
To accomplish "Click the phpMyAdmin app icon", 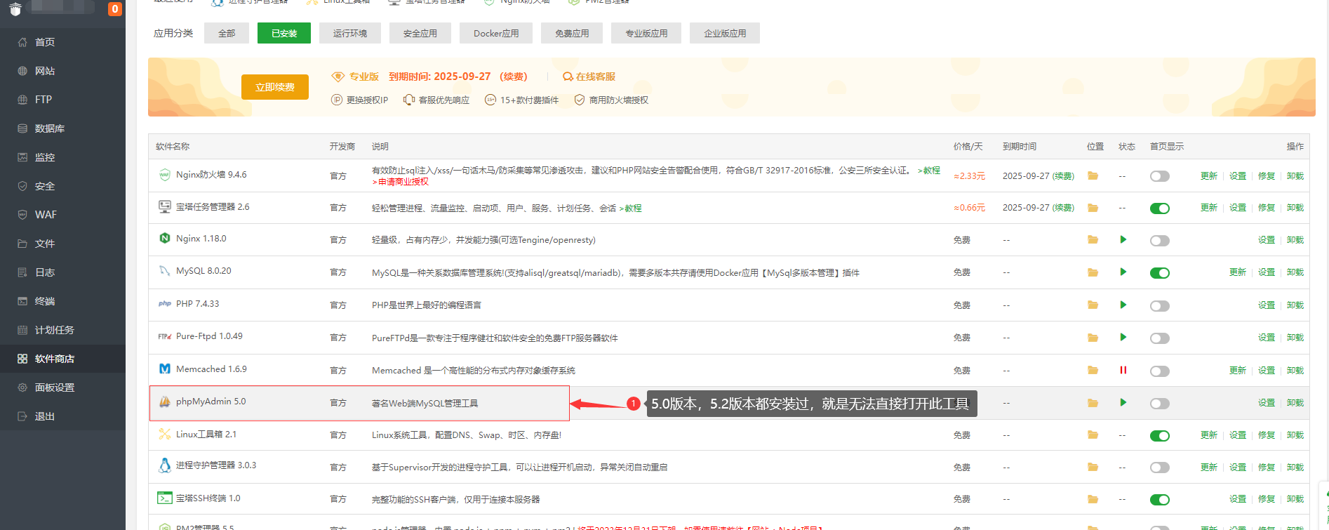I will tap(165, 402).
